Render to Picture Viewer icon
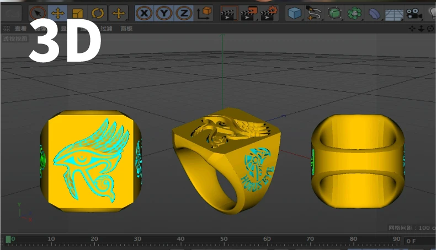This screenshot has width=436, height=250. click(x=248, y=13)
